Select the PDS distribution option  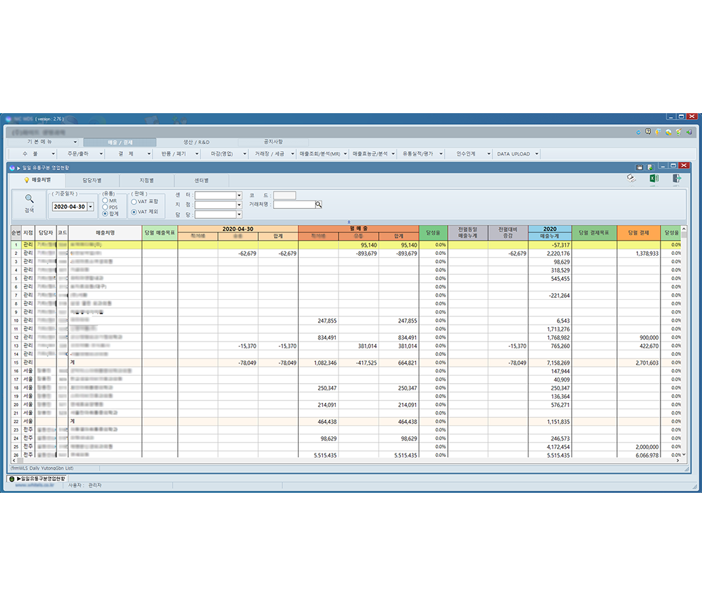106,207
